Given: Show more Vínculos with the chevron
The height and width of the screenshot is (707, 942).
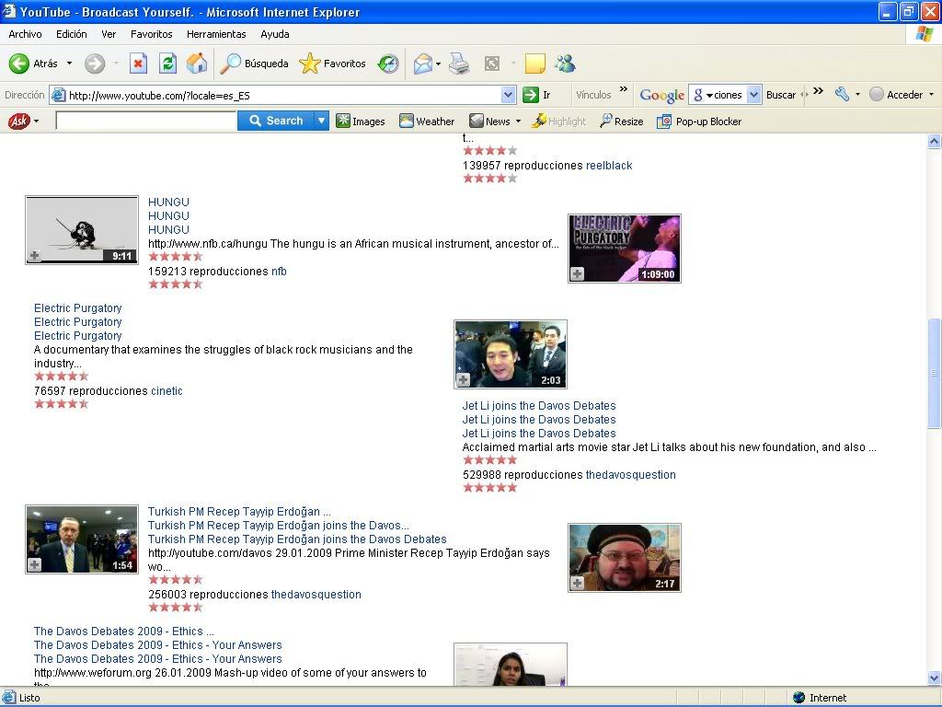Looking at the screenshot, I should tap(623, 89).
